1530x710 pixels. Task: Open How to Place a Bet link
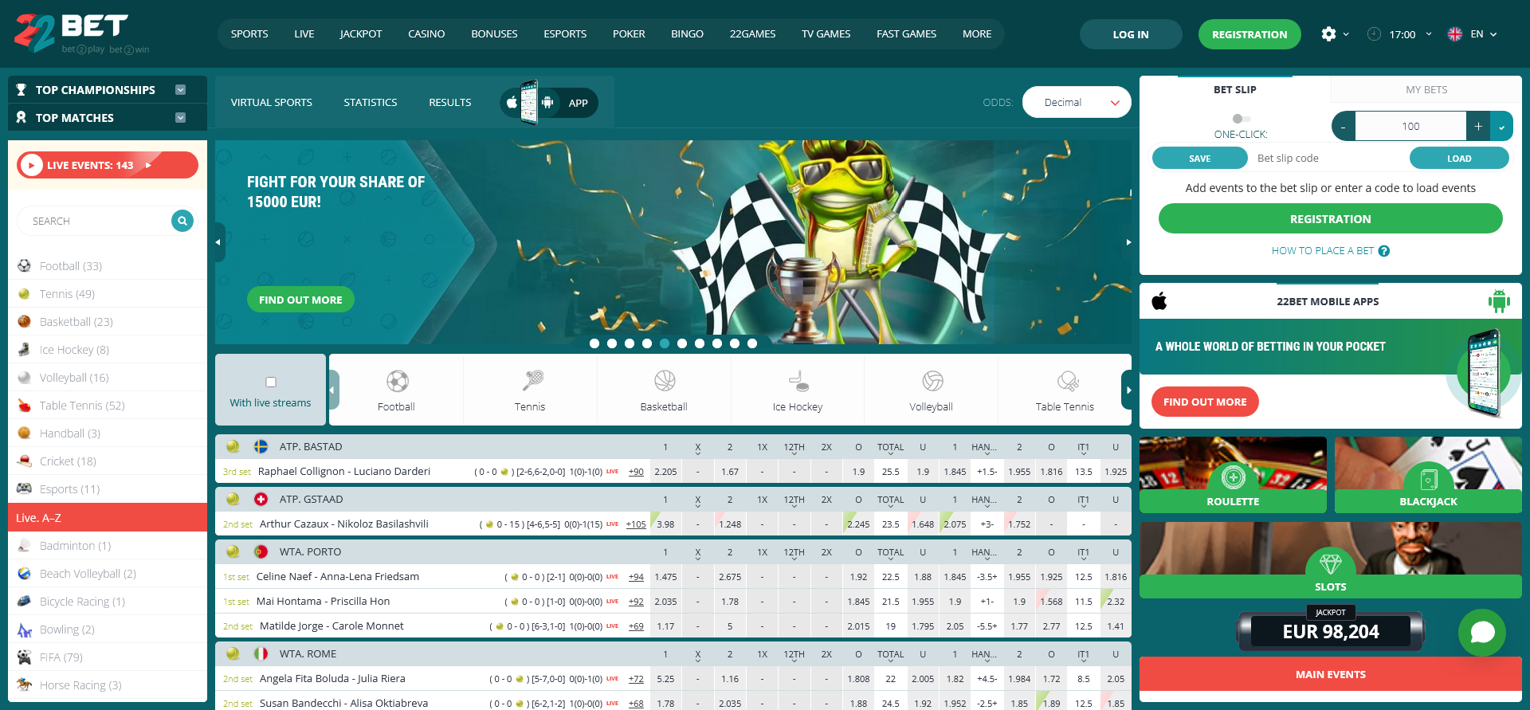(x=1323, y=251)
